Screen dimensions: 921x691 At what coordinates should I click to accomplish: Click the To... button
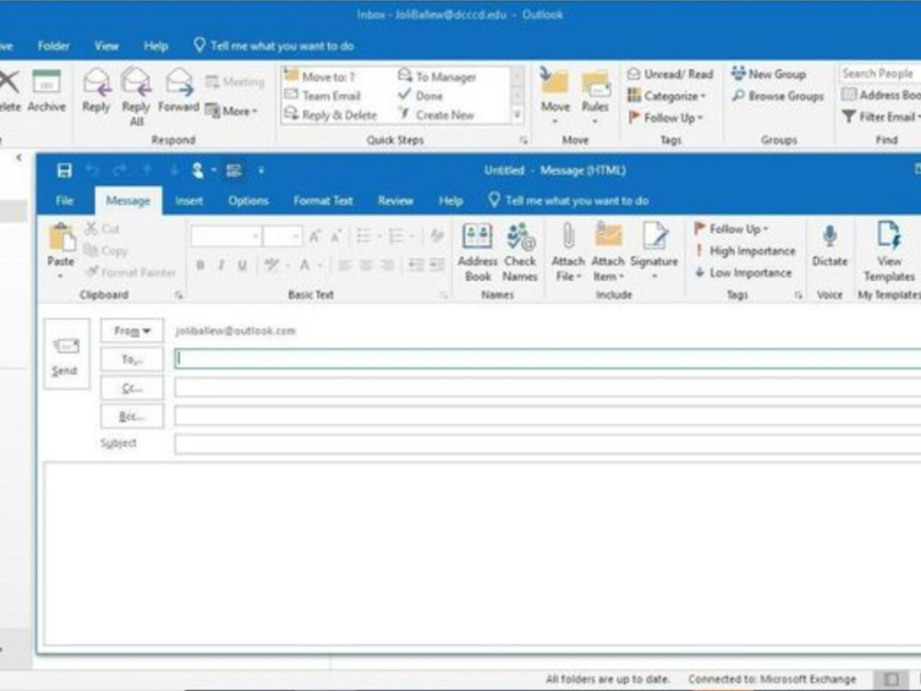click(x=132, y=359)
